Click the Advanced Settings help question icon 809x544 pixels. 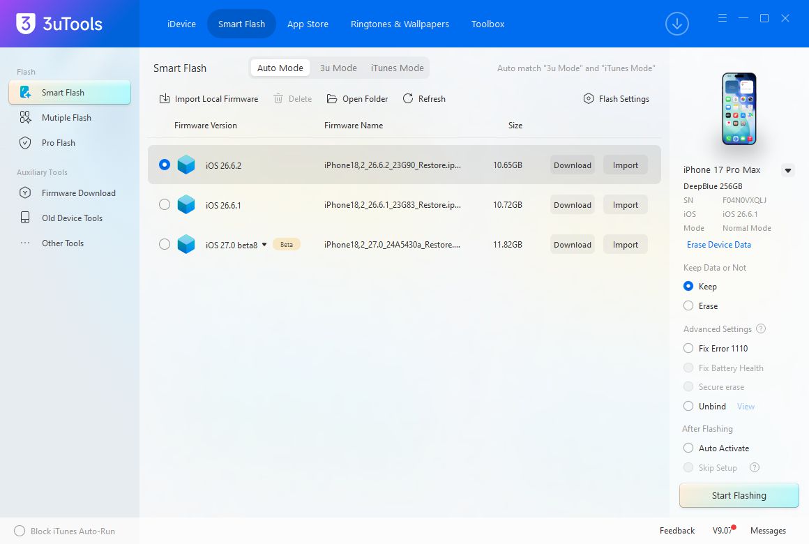point(760,328)
